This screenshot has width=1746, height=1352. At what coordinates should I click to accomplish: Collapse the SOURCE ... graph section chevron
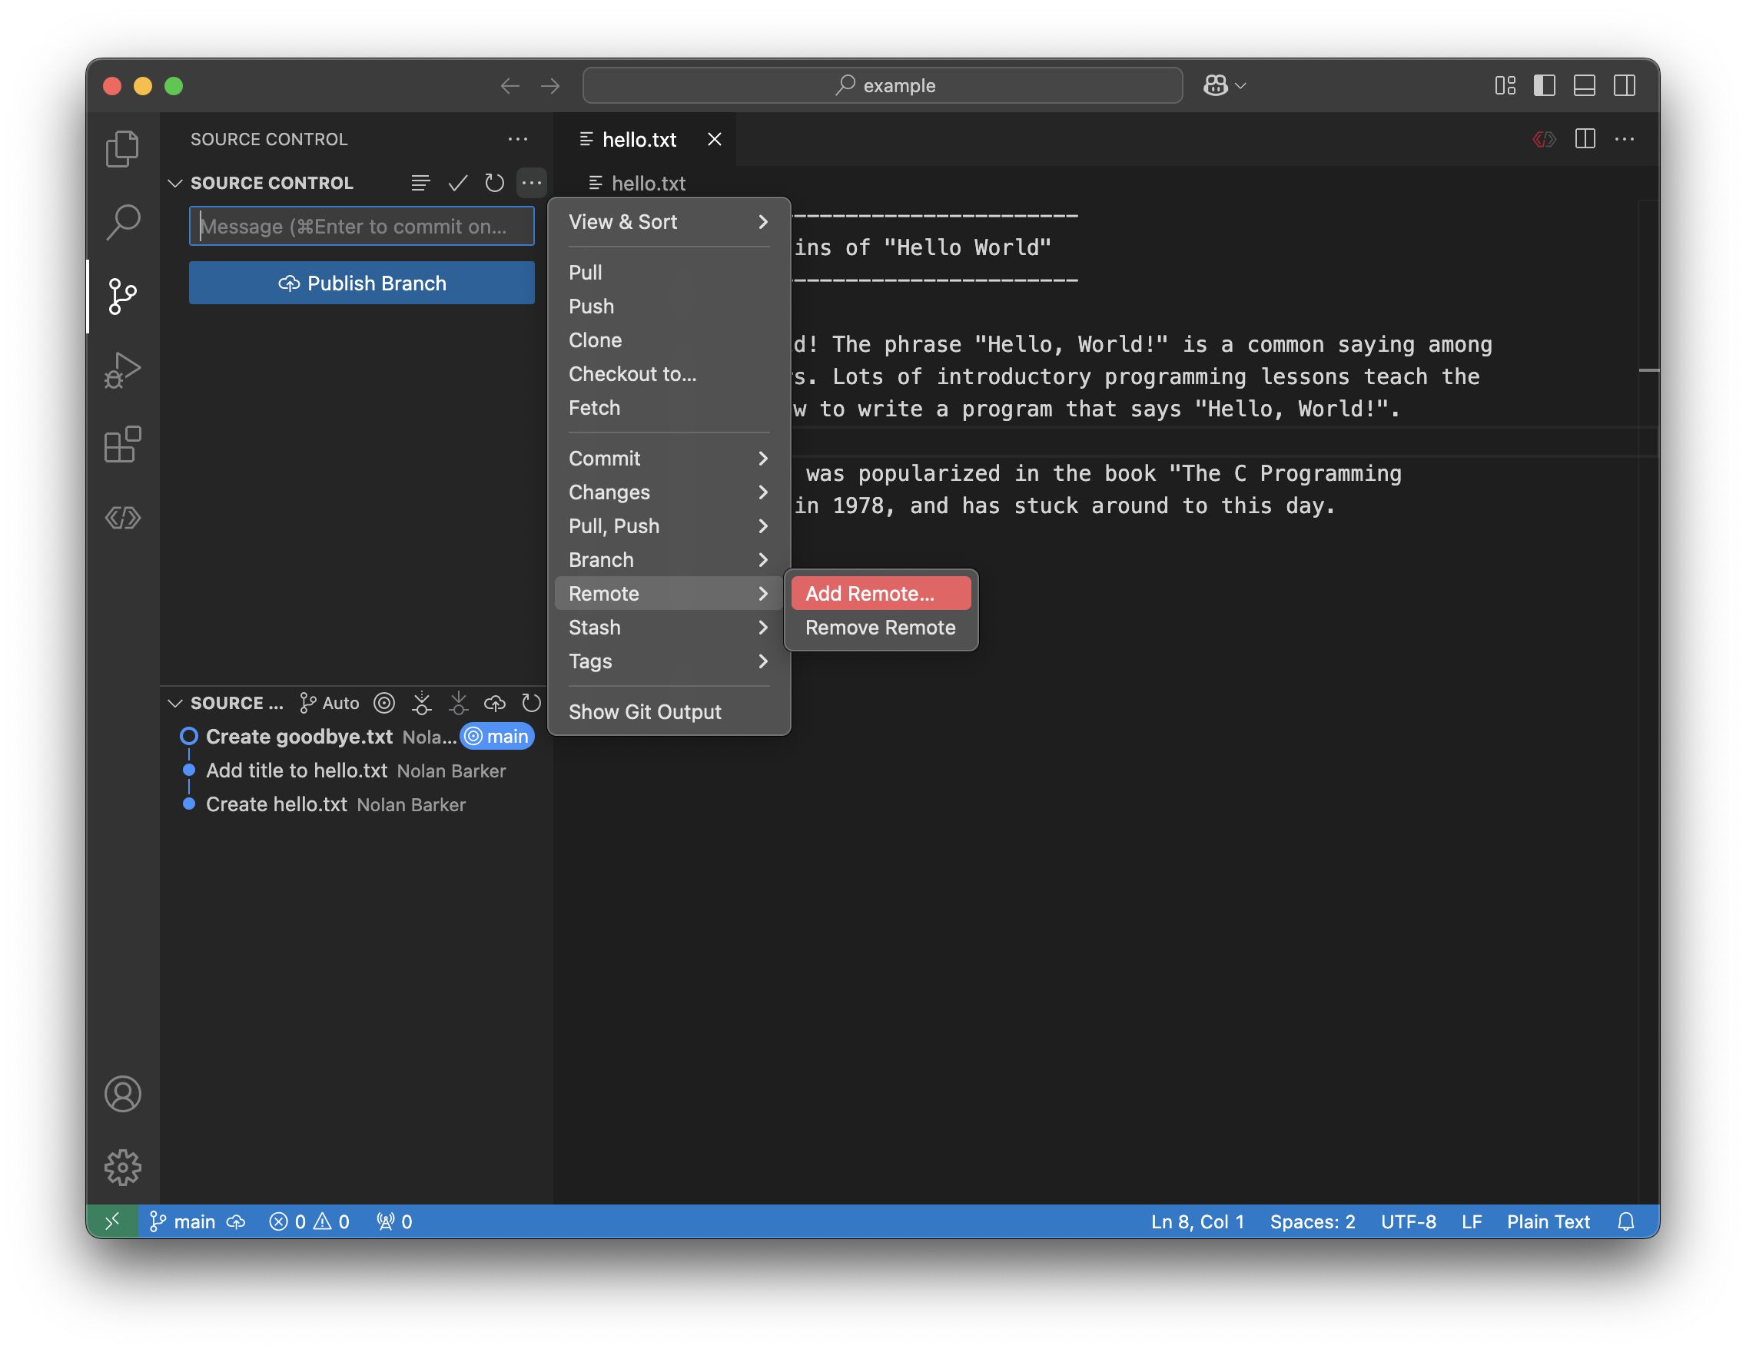tap(175, 703)
